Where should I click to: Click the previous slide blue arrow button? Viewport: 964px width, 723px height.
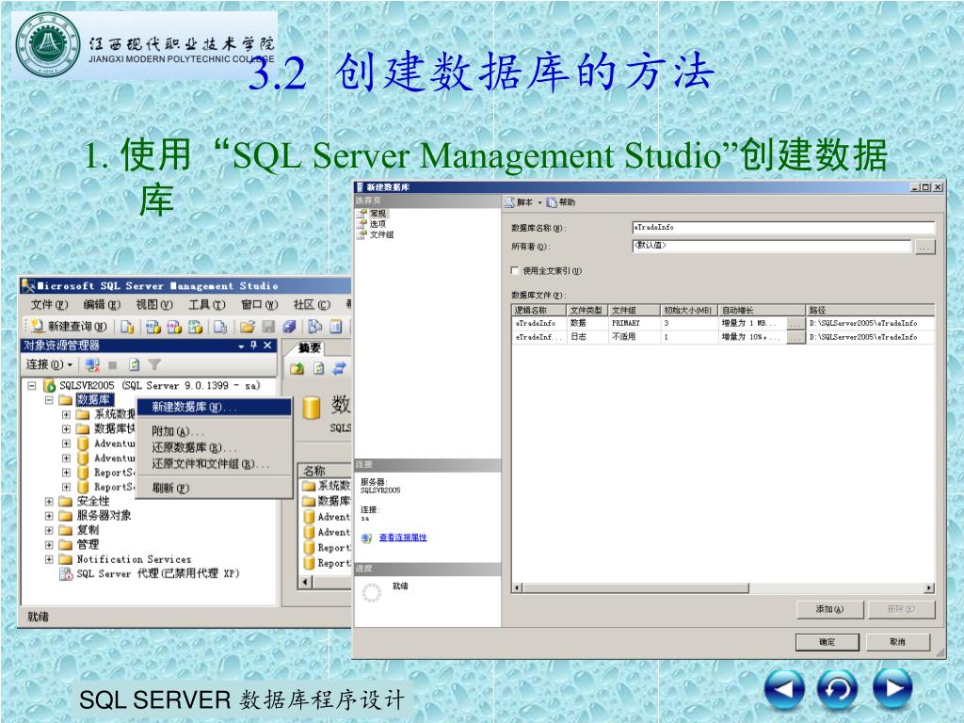point(784,689)
